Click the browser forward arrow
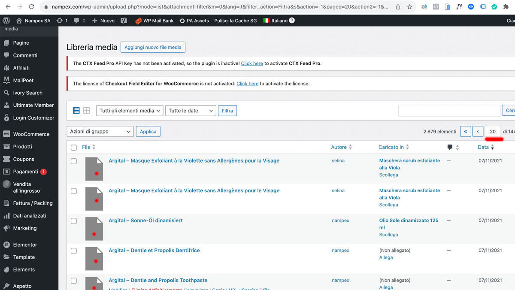Viewport: 515px width, 290px height. [20, 7]
